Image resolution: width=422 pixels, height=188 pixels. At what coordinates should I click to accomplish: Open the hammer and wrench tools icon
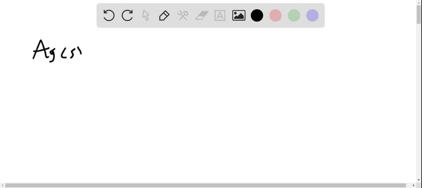point(183,15)
